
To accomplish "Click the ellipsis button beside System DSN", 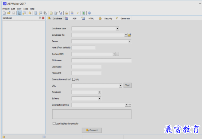I will 117,54.
